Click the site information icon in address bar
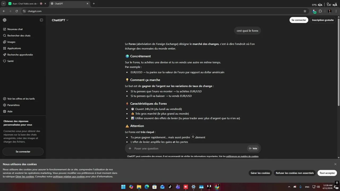Viewport: 340px width, 191px height. pyautogui.click(x=24, y=11)
